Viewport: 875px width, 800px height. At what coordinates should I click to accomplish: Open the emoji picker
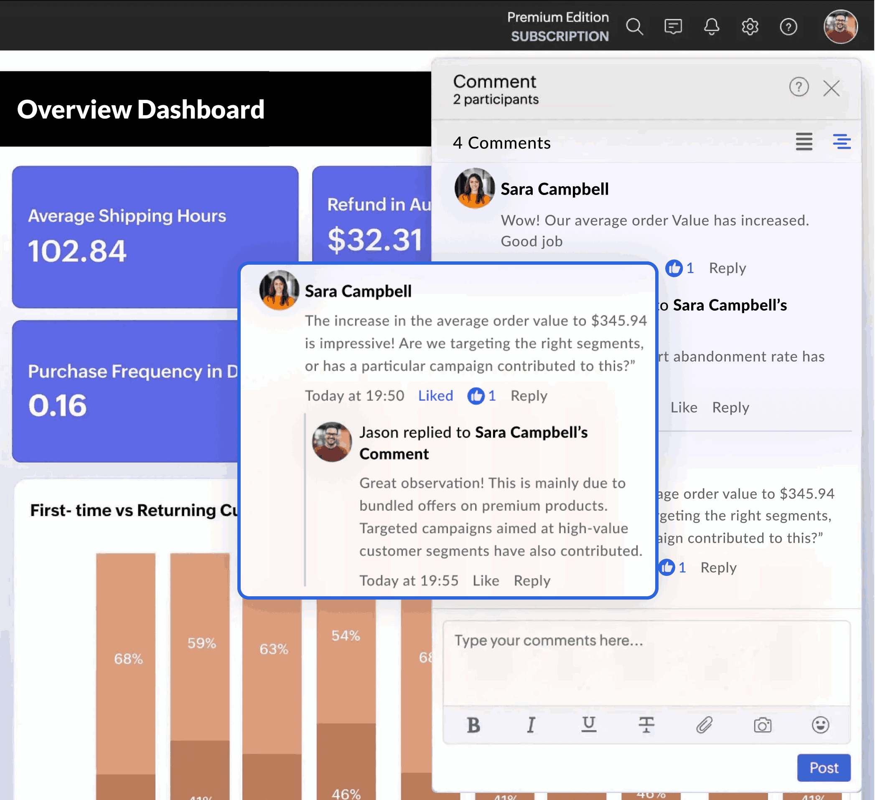pos(820,725)
